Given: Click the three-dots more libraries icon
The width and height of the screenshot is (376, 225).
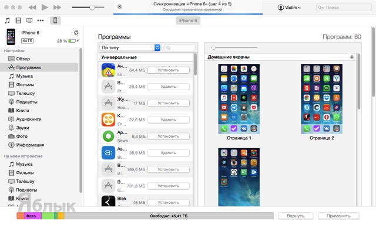Looking at the screenshot, I should point(41,21).
